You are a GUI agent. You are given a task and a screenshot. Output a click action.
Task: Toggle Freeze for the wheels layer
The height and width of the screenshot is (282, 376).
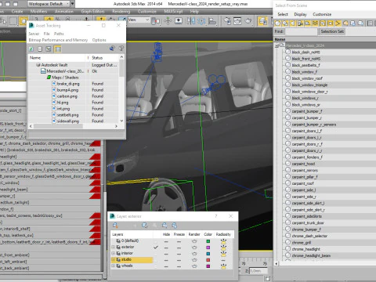tap(179, 266)
